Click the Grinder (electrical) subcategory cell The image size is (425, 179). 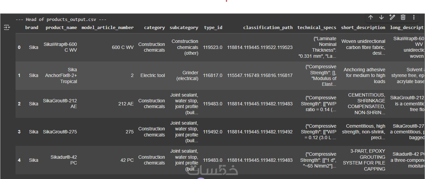[x=187, y=75]
